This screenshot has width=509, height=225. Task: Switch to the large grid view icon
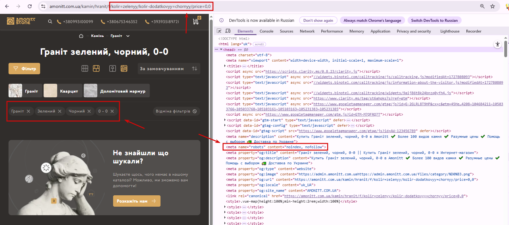tap(96, 69)
